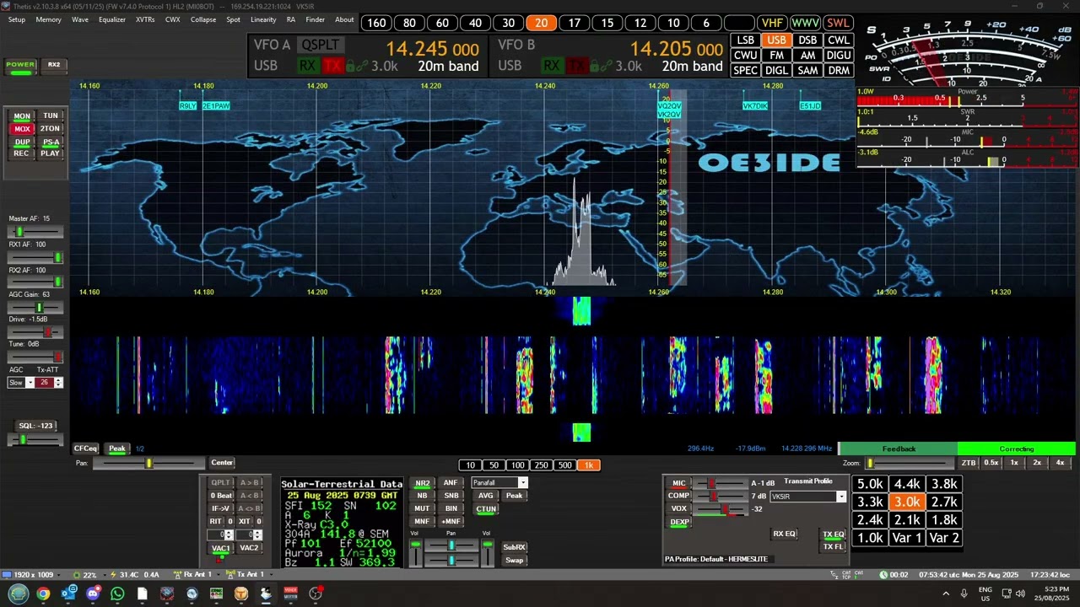Click the CPU 22% status icon
The image size is (1080, 607).
pos(76,574)
